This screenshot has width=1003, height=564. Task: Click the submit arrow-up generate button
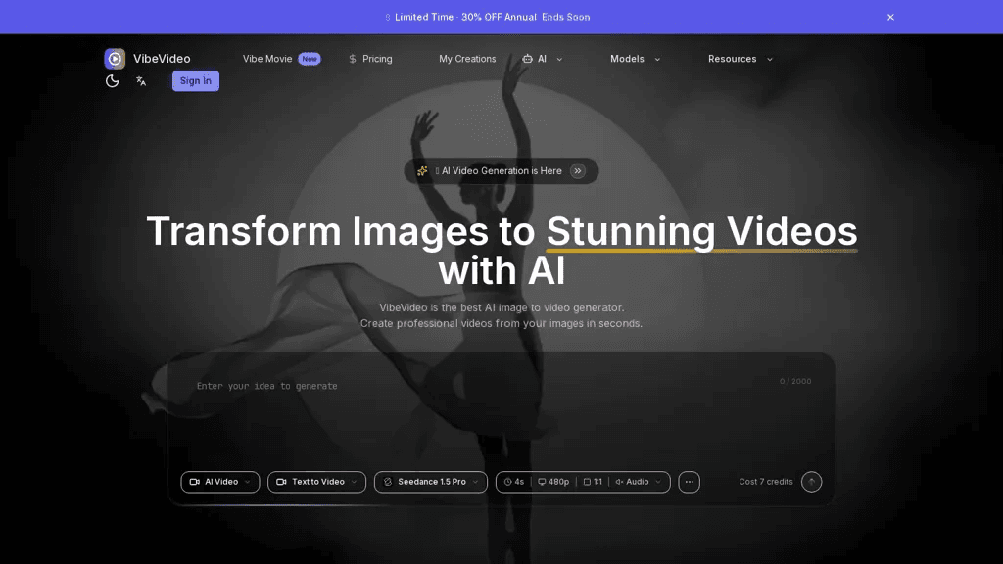click(811, 482)
